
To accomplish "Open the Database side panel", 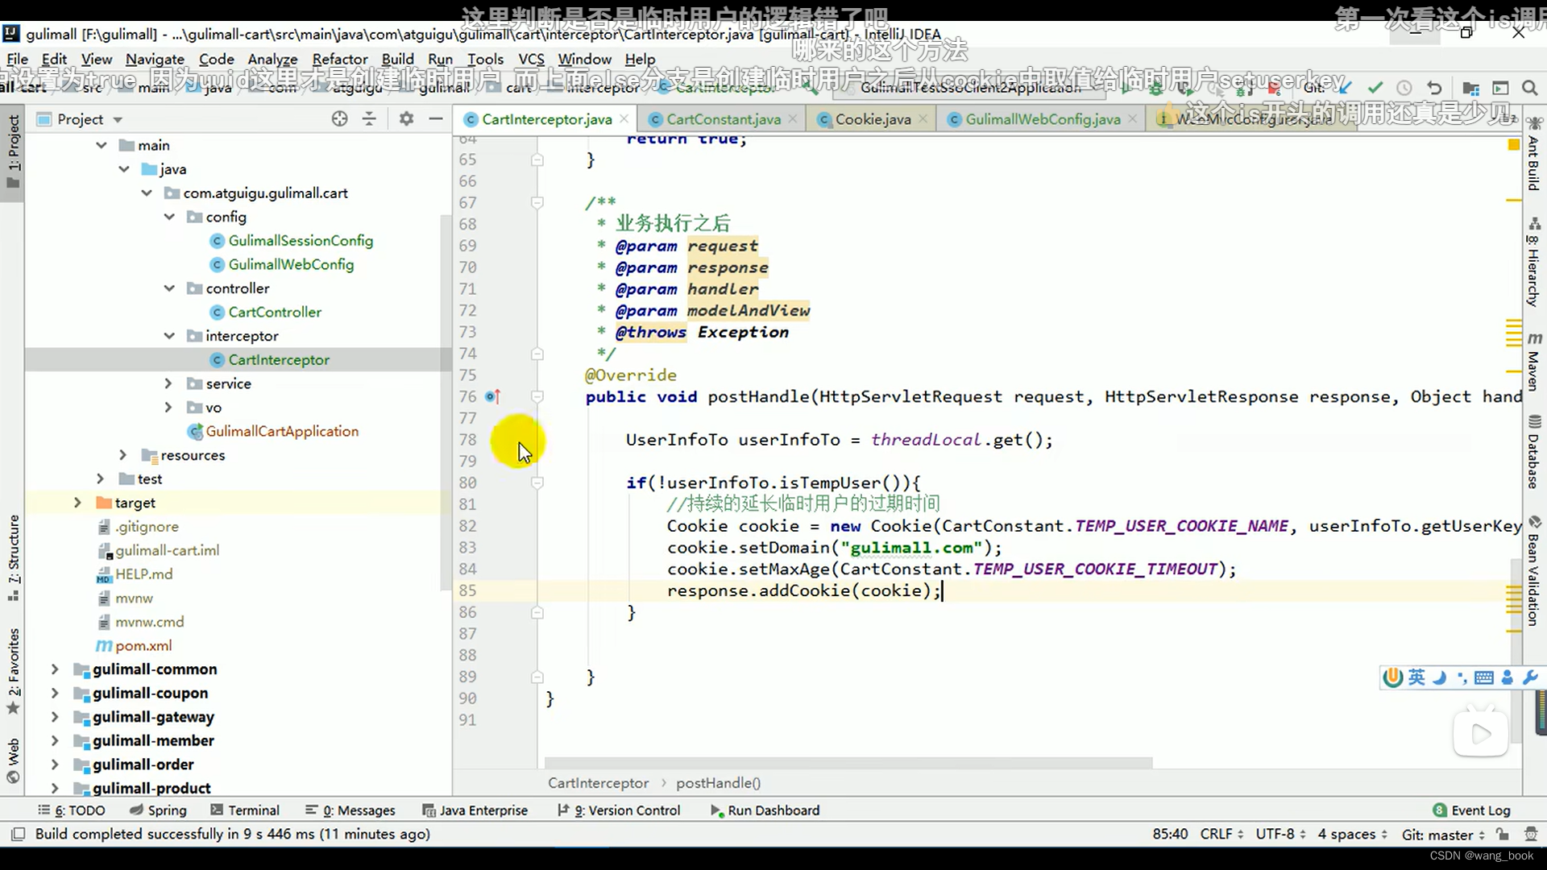I will 1533,452.
